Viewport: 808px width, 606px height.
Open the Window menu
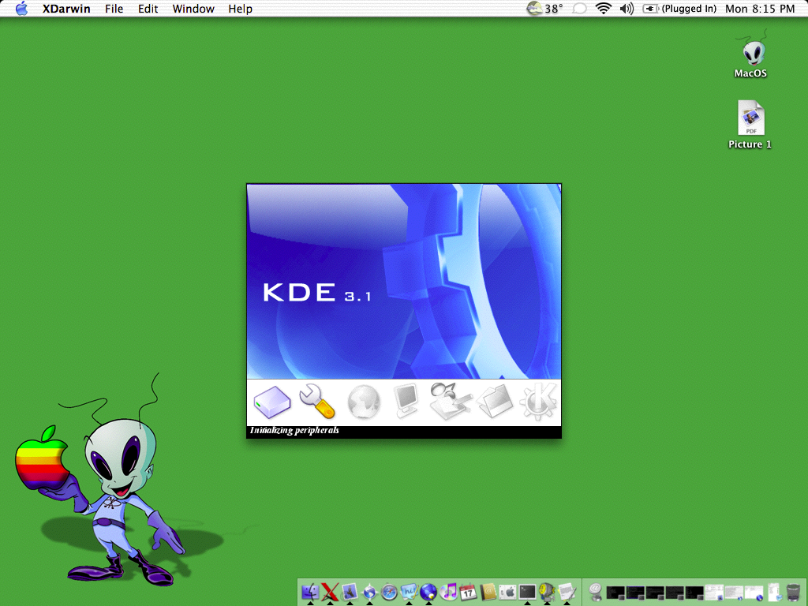[193, 9]
